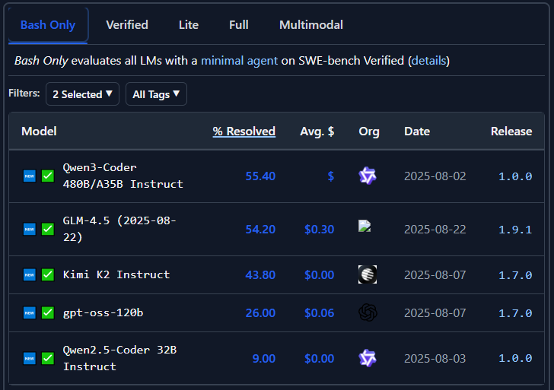Screen dimensions: 554x390
Task: Click the Qwen logo for Qwen2.5-Coder row
Action: pos(368,358)
